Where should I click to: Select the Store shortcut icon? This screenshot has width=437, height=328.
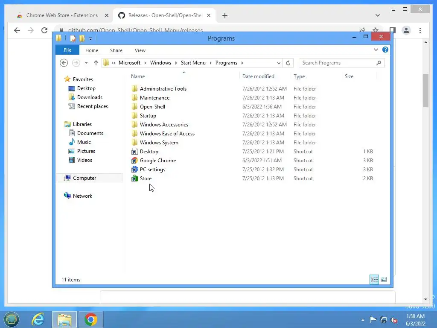(x=134, y=178)
